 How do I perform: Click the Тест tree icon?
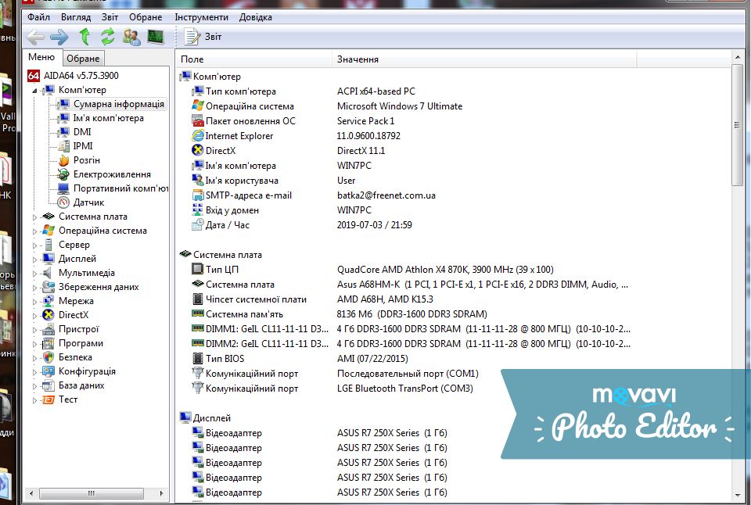pyautogui.click(x=49, y=399)
